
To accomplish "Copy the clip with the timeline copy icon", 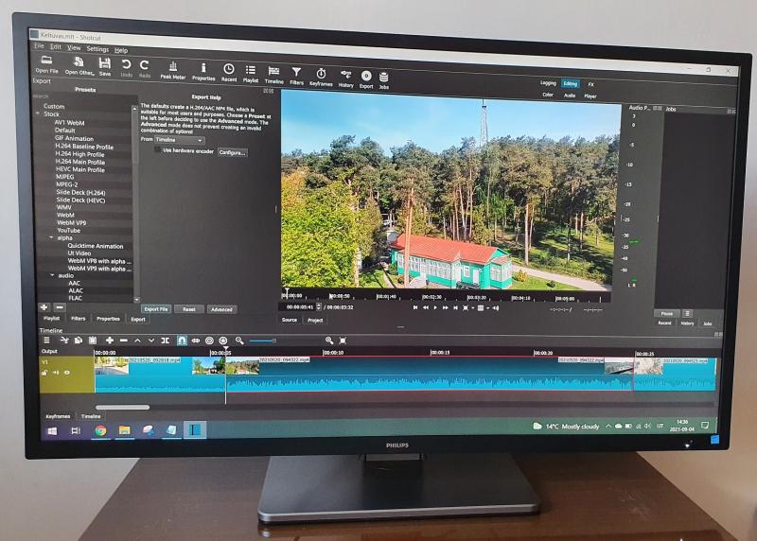I will pyautogui.click(x=79, y=340).
